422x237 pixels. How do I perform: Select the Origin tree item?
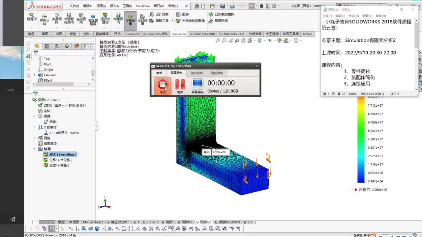(x=46, y=69)
